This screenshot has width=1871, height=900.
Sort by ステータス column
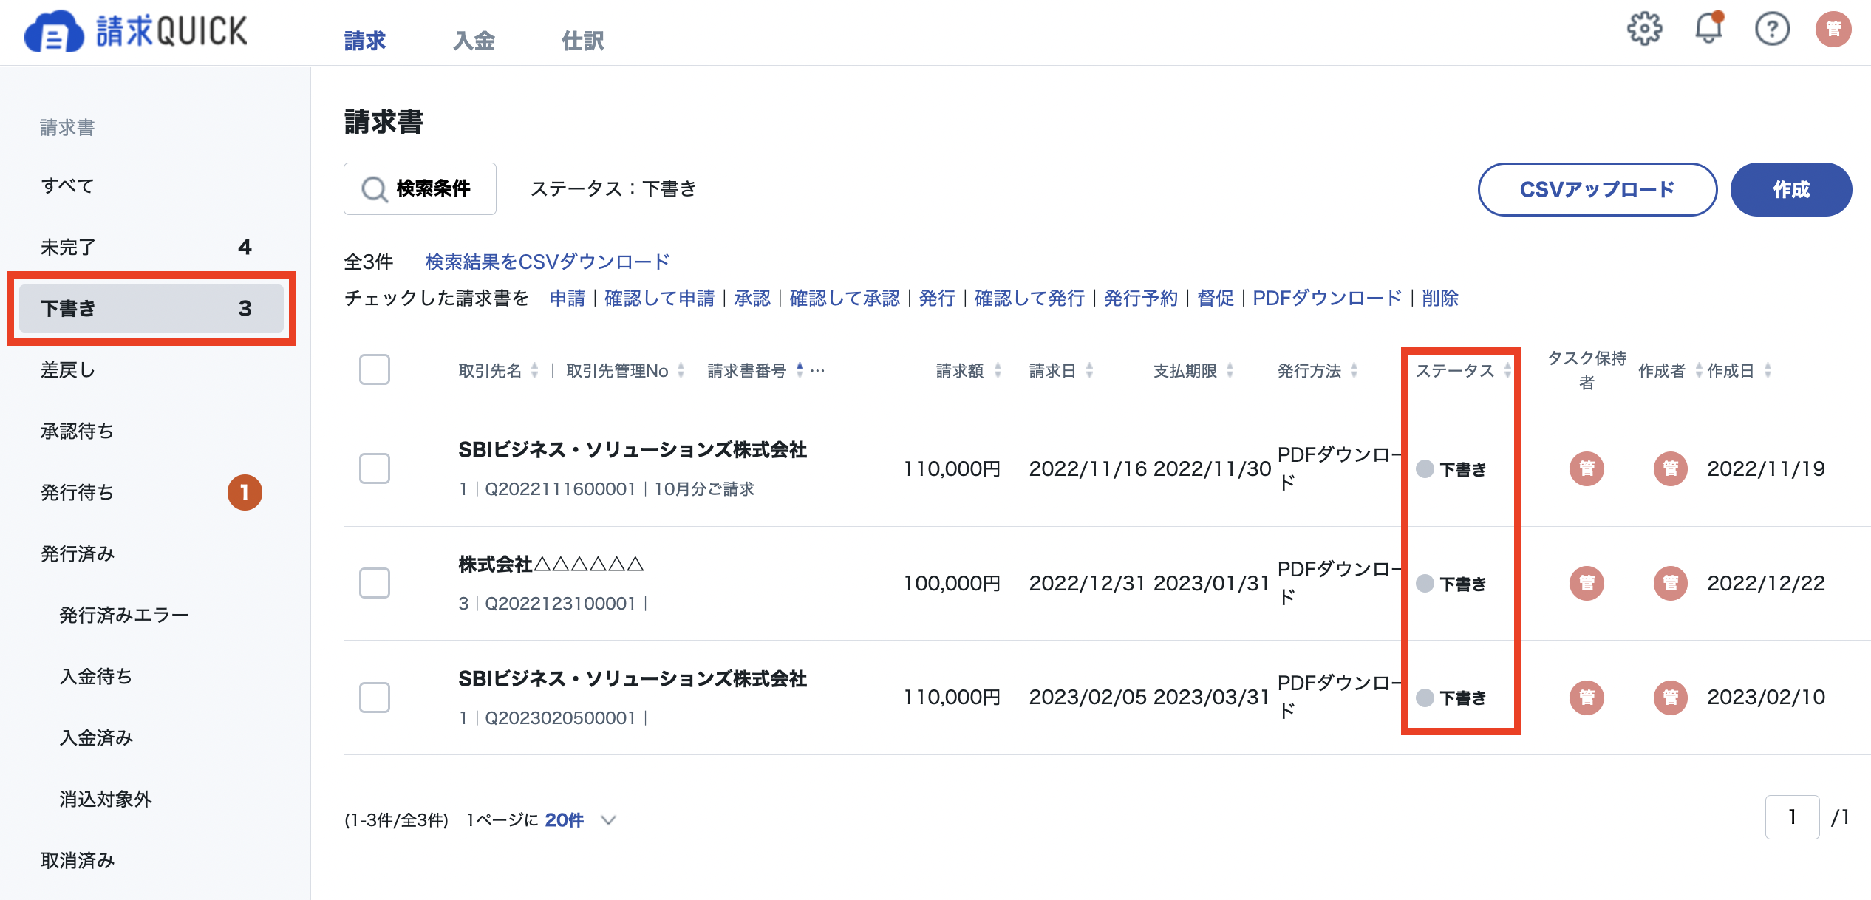[1507, 370]
